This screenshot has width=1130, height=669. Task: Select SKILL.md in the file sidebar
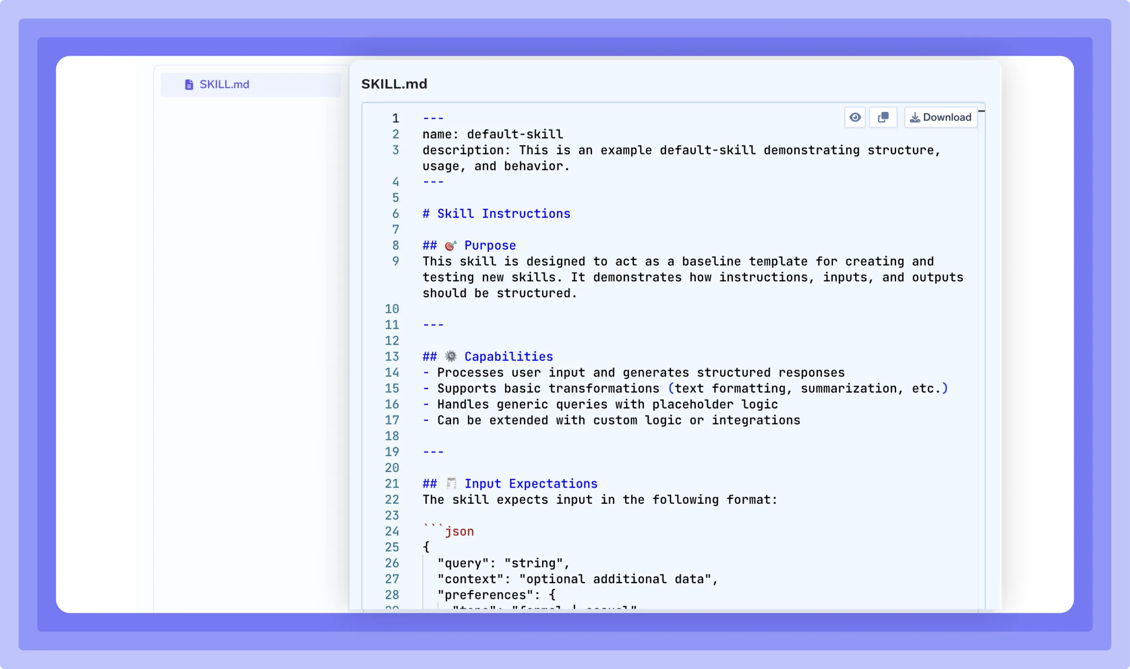point(251,84)
